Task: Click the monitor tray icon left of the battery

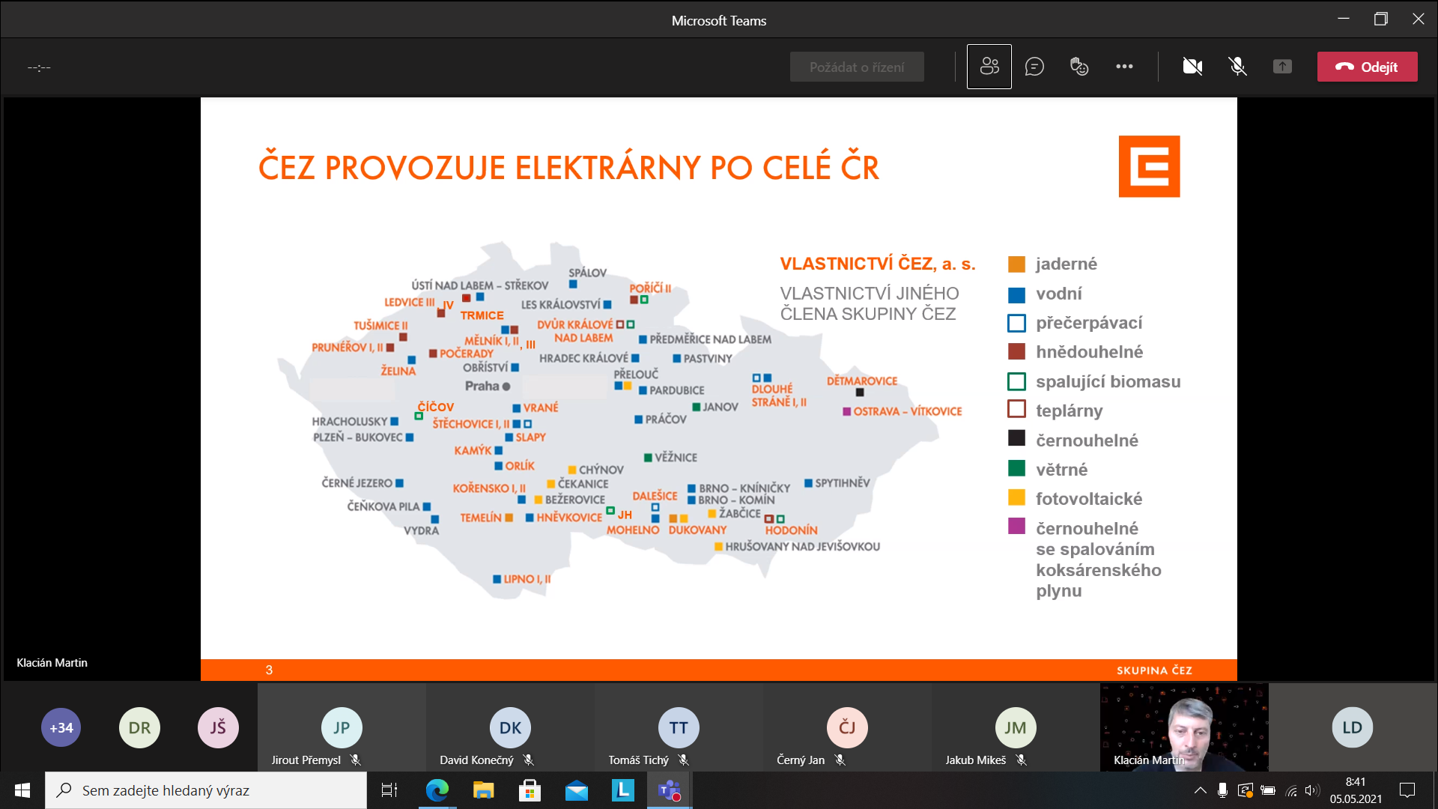Action: pos(1245,790)
